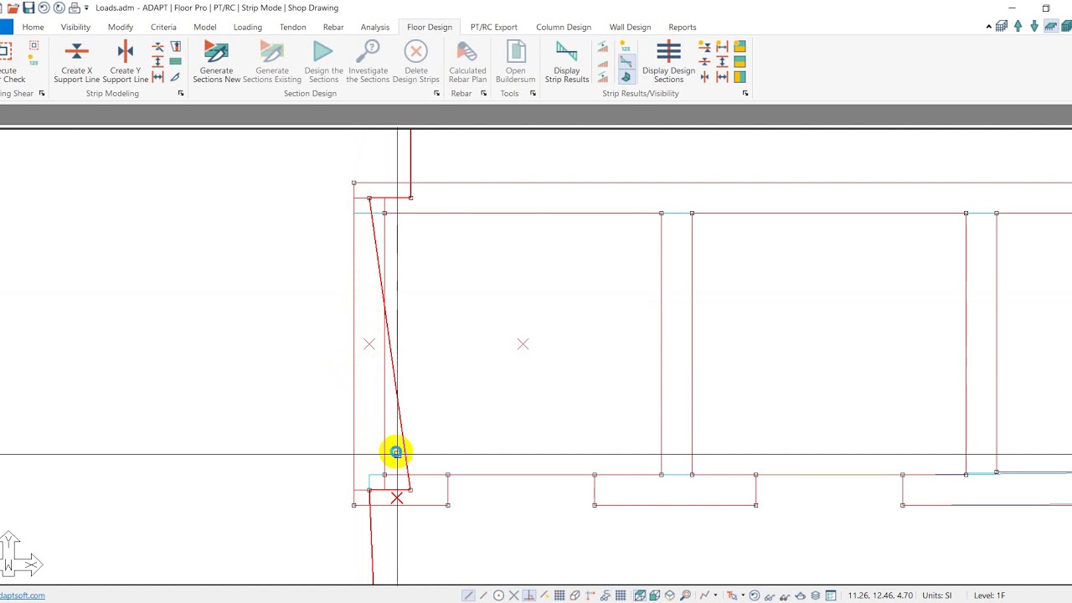Click the isometric cube icon in status bar
This screenshot has width=1072, height=603.
tap(670, 595)
